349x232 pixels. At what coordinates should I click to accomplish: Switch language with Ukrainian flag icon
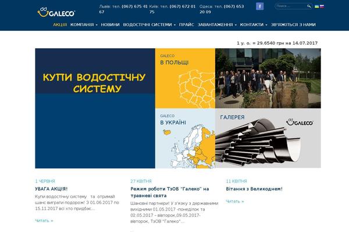pyautogui.click(x=317, y=6)
